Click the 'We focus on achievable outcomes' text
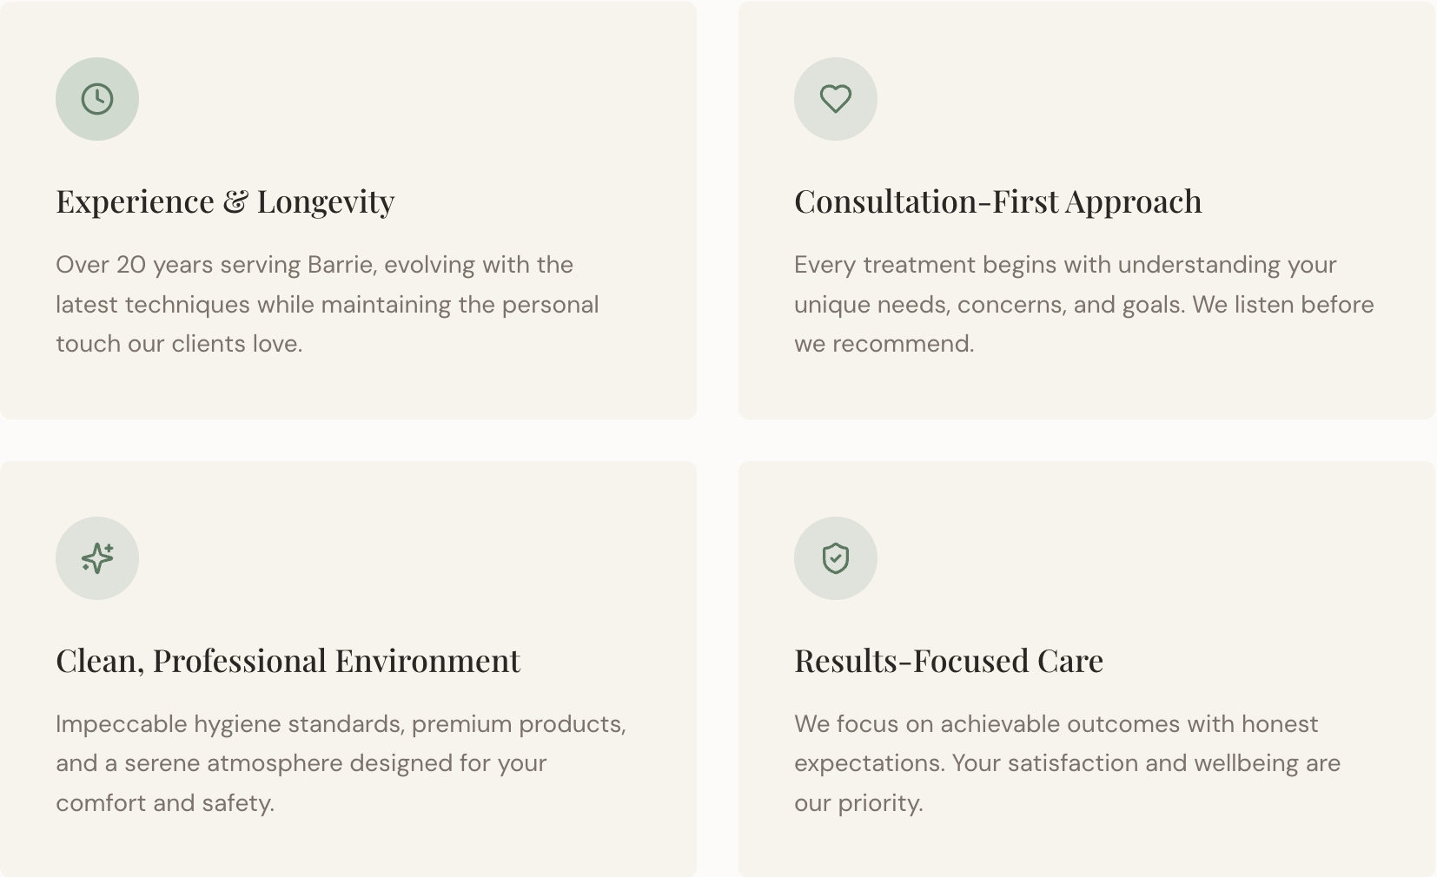 click(x=1067, y=763)
